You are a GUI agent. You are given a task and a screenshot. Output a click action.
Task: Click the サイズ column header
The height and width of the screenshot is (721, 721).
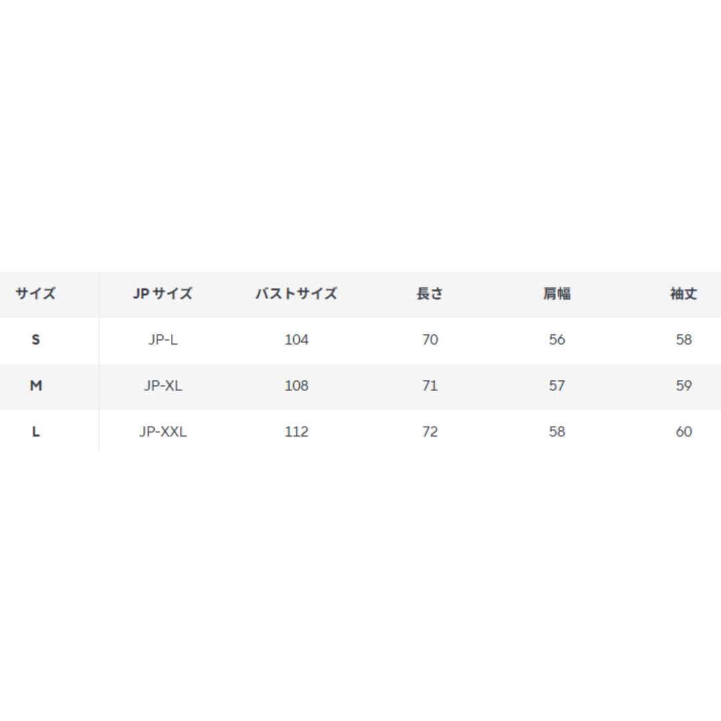[x=35, y=293]
